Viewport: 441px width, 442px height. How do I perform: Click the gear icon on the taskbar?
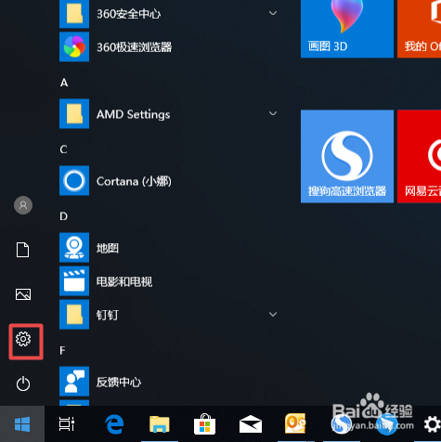pyautogui.click(x=433, y=424)
